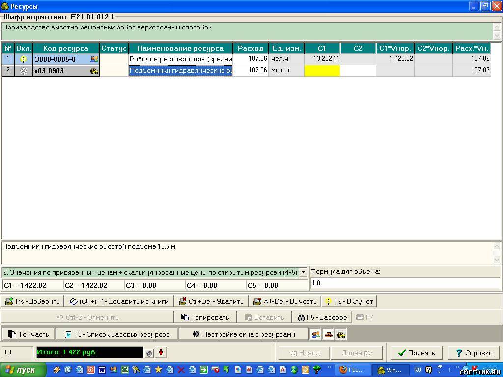
Task: Click workers icon beside code Э000-8005-0
Action: pyautogui.click(x=94, y=59)
